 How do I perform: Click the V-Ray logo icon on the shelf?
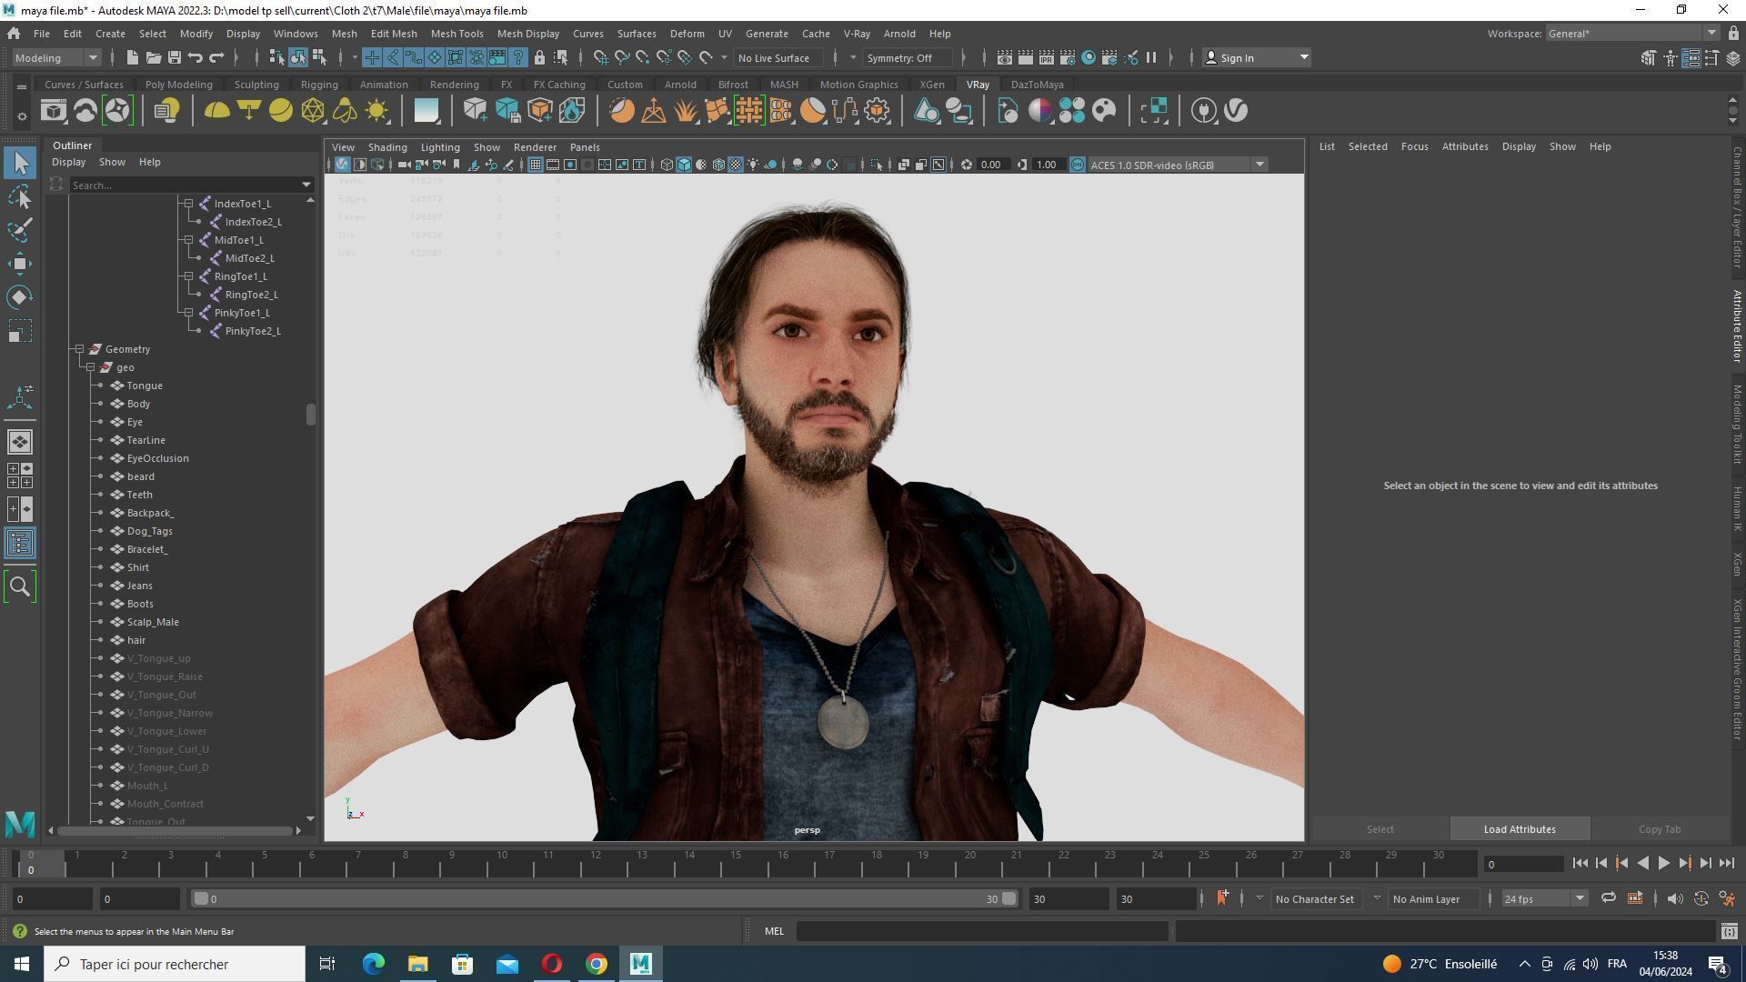1236,111
